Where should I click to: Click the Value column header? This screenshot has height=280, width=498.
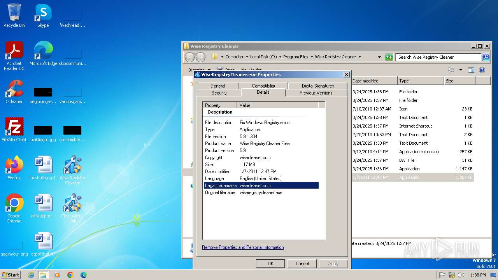tap(277, 105)
